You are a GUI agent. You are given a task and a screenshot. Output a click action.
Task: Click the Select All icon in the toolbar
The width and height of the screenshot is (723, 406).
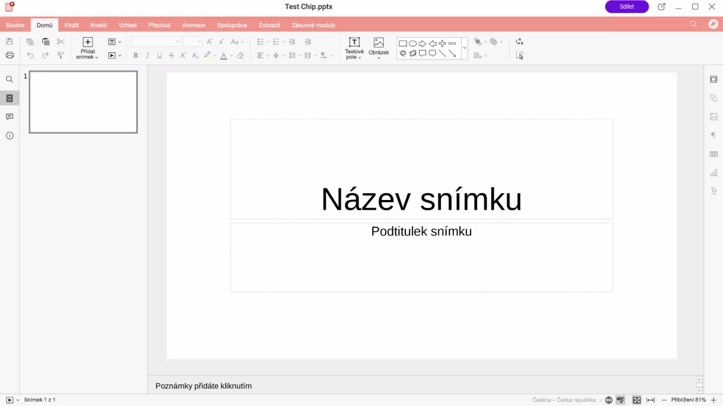point(519,56)
